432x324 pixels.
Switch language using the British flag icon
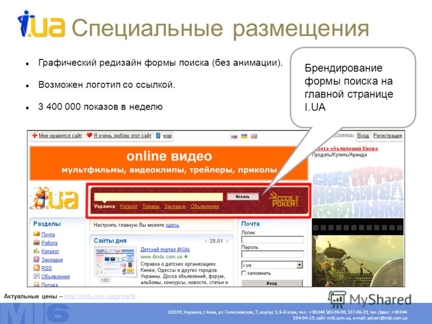[254, 136]
